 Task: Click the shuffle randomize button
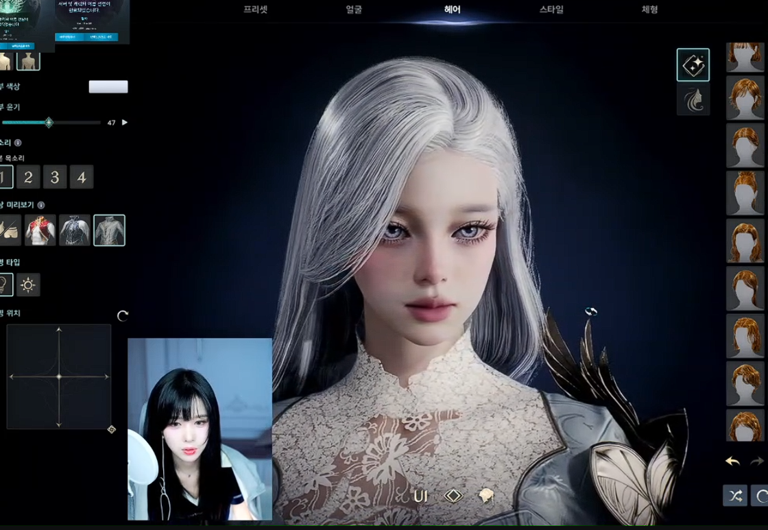[735, 496]
